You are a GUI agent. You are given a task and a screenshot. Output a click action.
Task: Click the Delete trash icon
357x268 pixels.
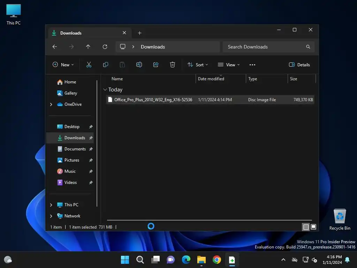[x=173, y=65]
